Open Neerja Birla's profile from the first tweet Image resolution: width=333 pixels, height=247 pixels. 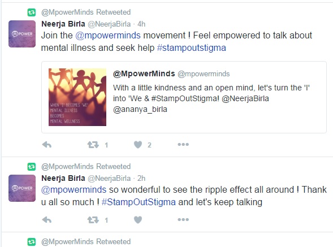pyautogui.click(x=63, y=24)
